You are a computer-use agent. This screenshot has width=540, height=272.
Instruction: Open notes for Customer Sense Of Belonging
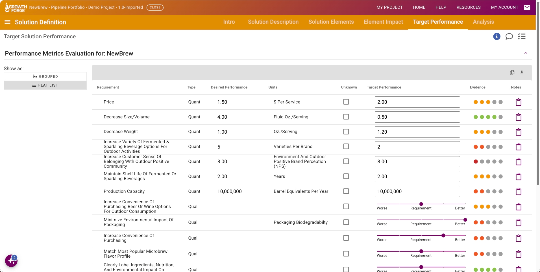519,162
